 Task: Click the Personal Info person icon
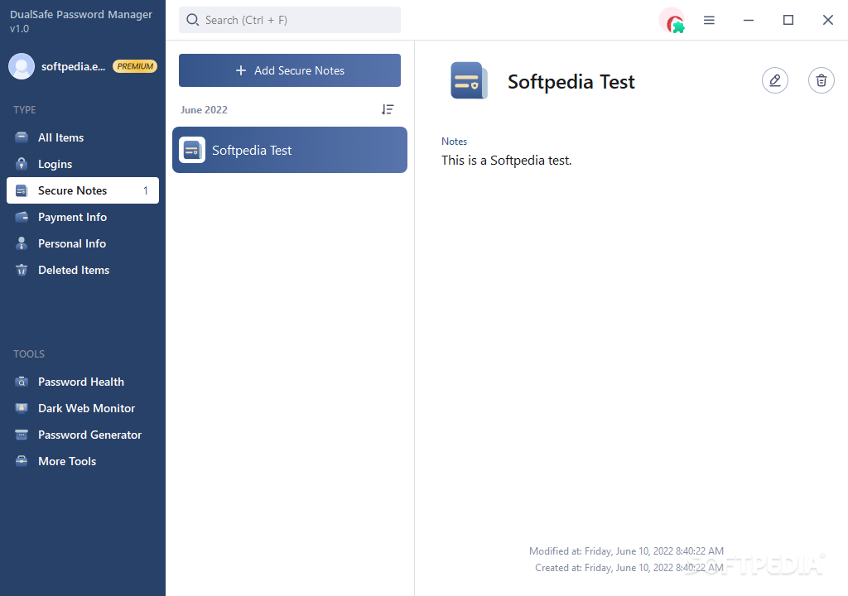coord(22,243)
